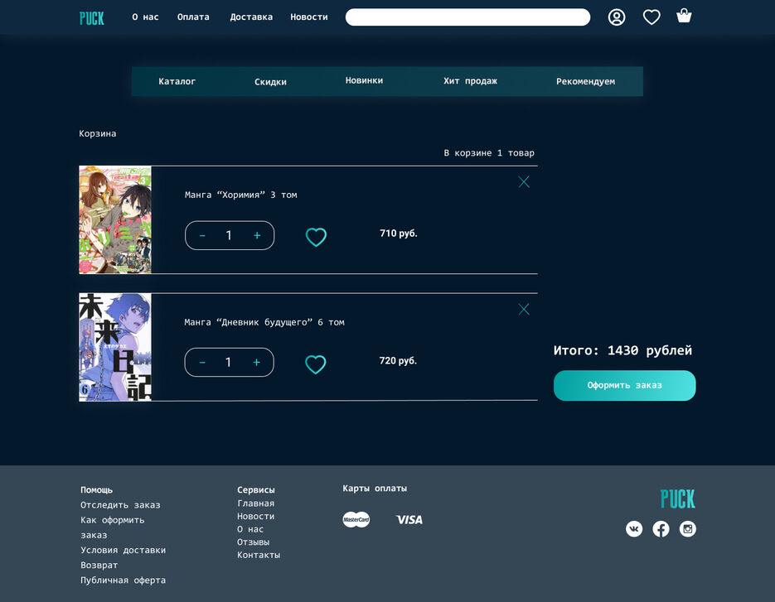
Task: Click the Хоримия manga cover thumbnail
Action: (115, 220)
